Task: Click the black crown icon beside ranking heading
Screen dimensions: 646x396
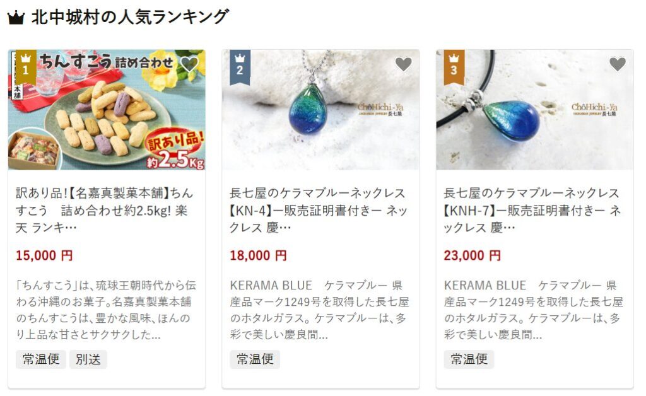Action: pos(16,18)
